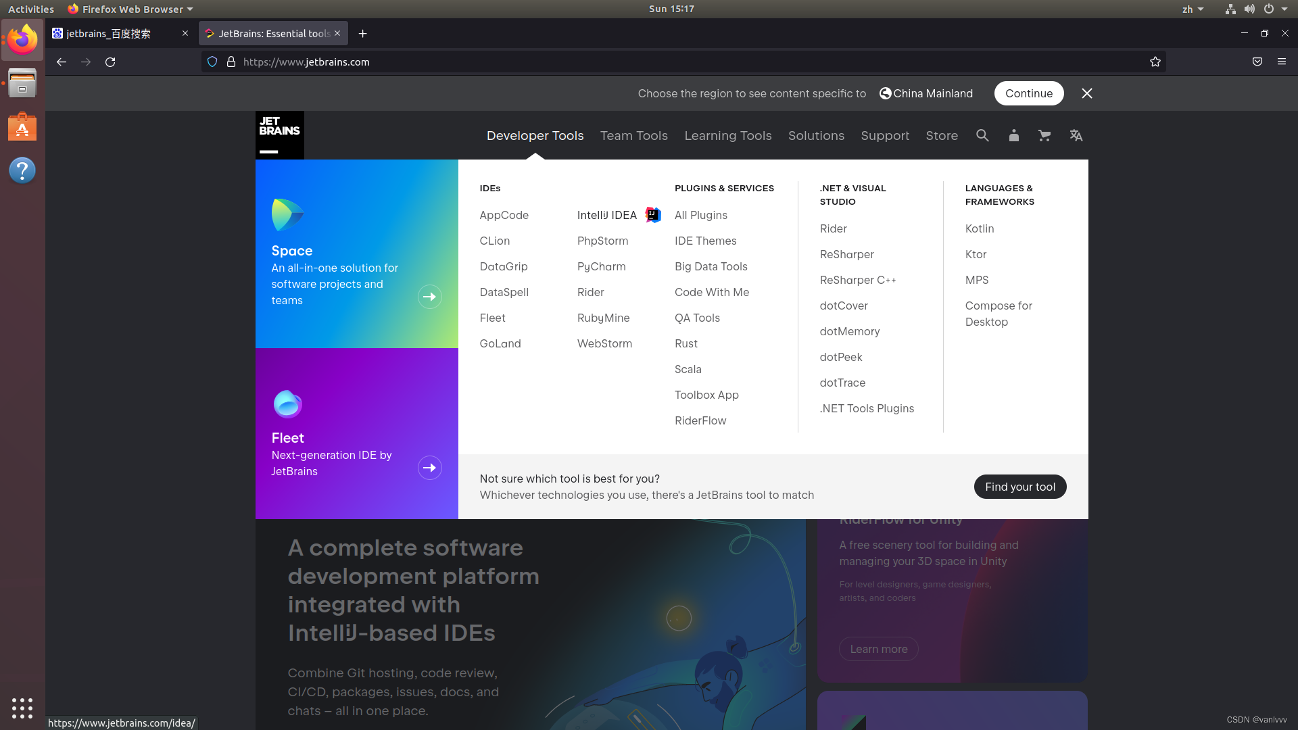Click the translate/language icon in the navbar

(x=1076, y=135)
